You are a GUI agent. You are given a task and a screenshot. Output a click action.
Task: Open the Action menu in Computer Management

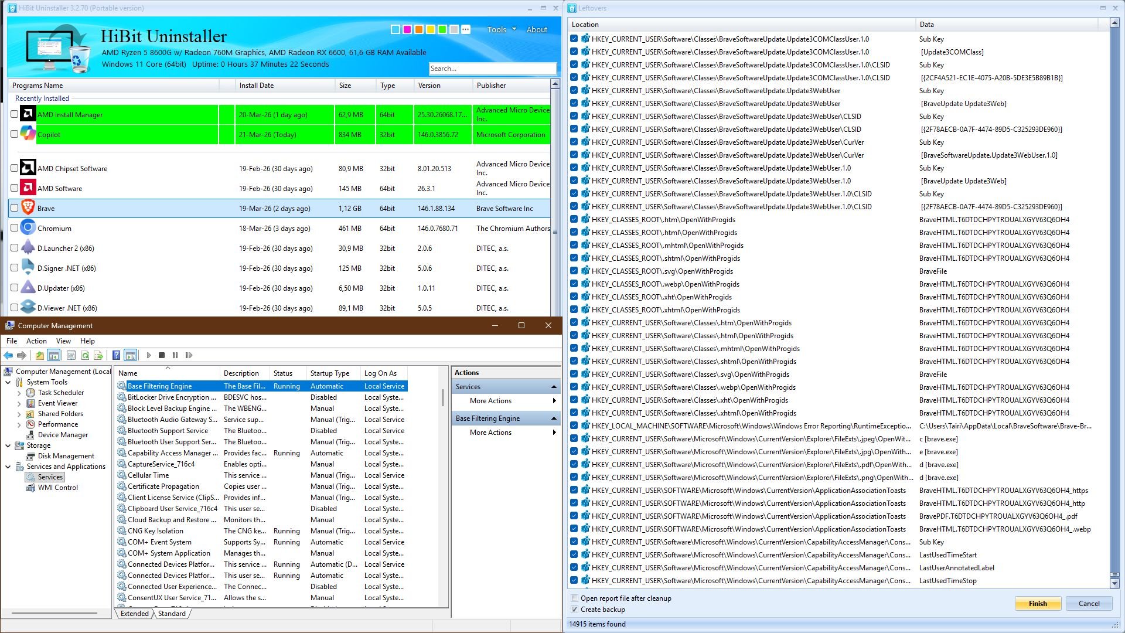click(36, 341)
